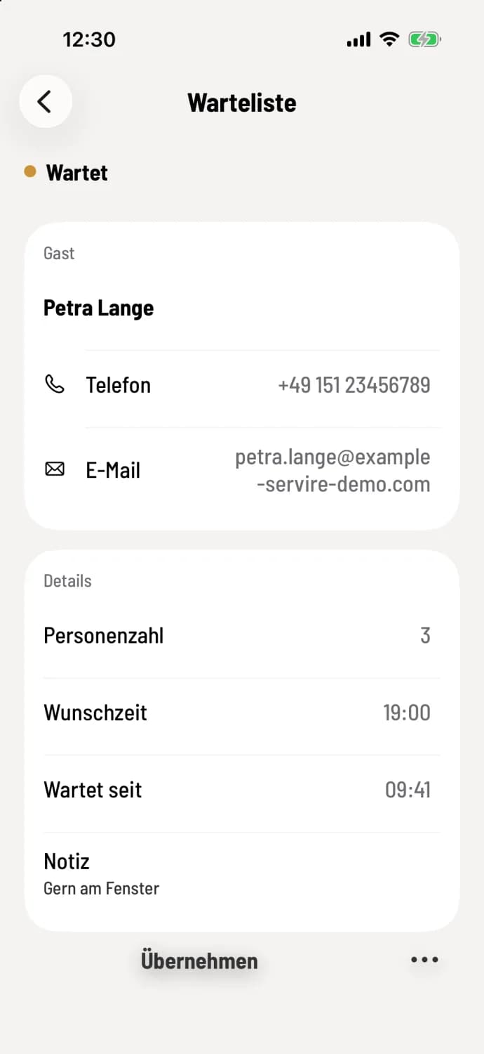484x1054 pixels.
Task: Go back with the chevron arrow button
Action: point(46,102)
